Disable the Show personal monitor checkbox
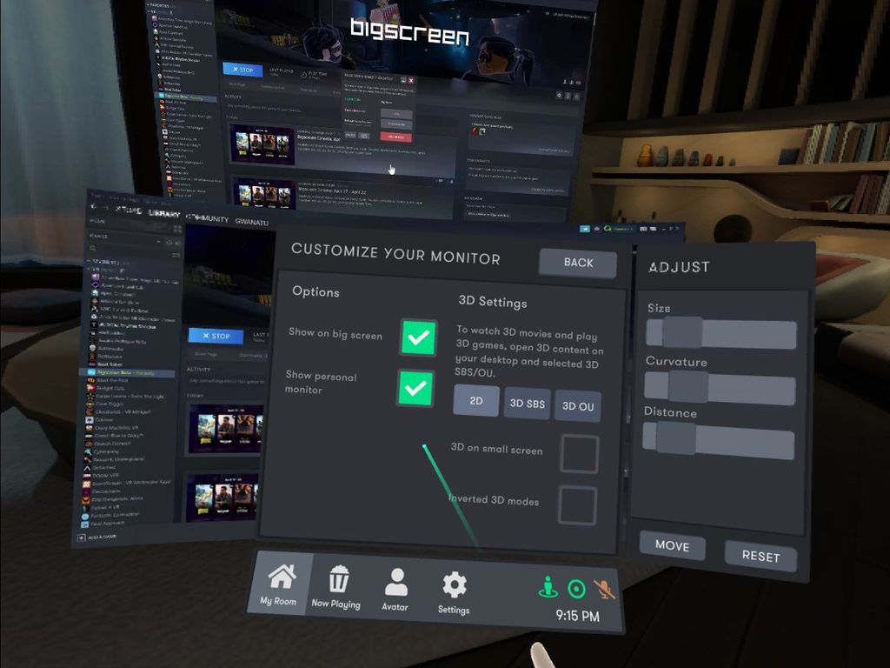 pos(417,389)
